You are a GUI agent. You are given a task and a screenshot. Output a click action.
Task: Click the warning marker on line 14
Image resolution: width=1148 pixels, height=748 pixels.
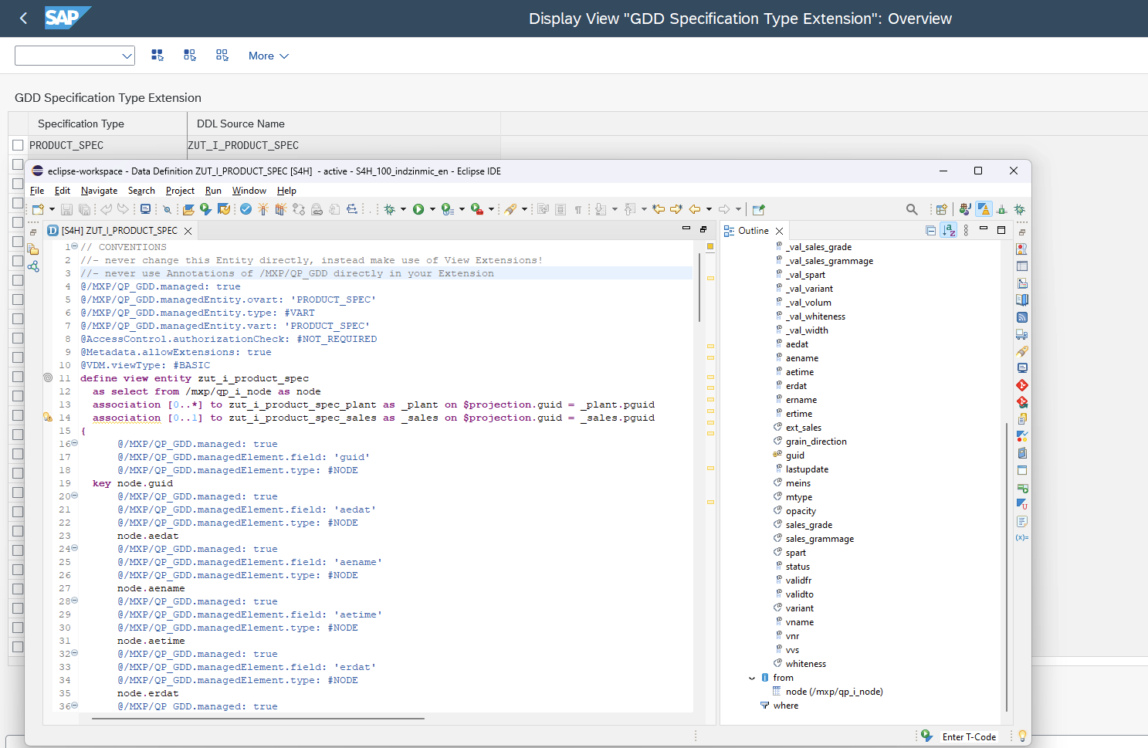48,417
